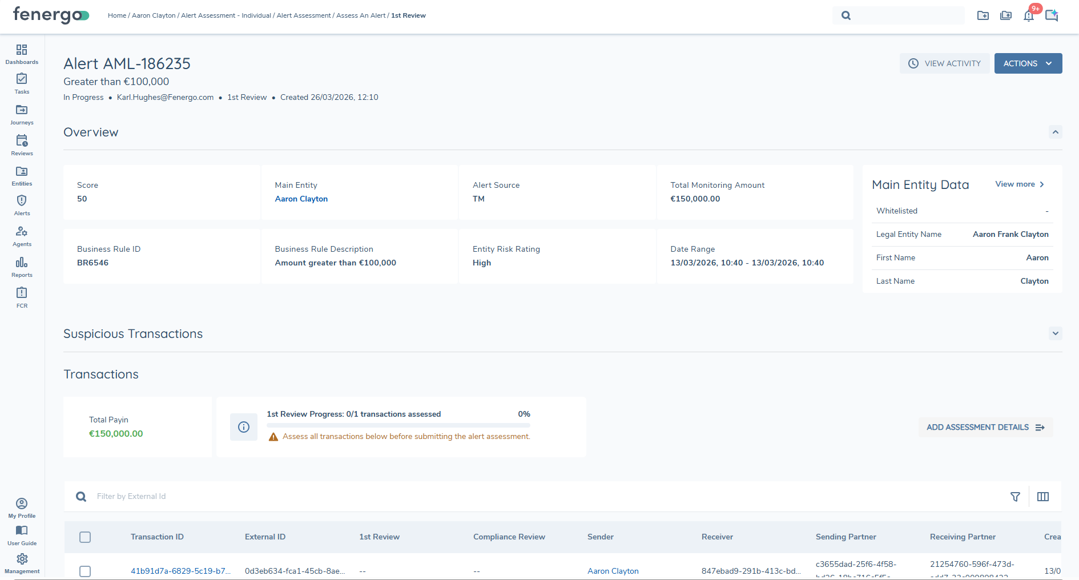Viewport: 1079px width, 580px height.
Task: Click the column chooser icon
Action: 1042,497
